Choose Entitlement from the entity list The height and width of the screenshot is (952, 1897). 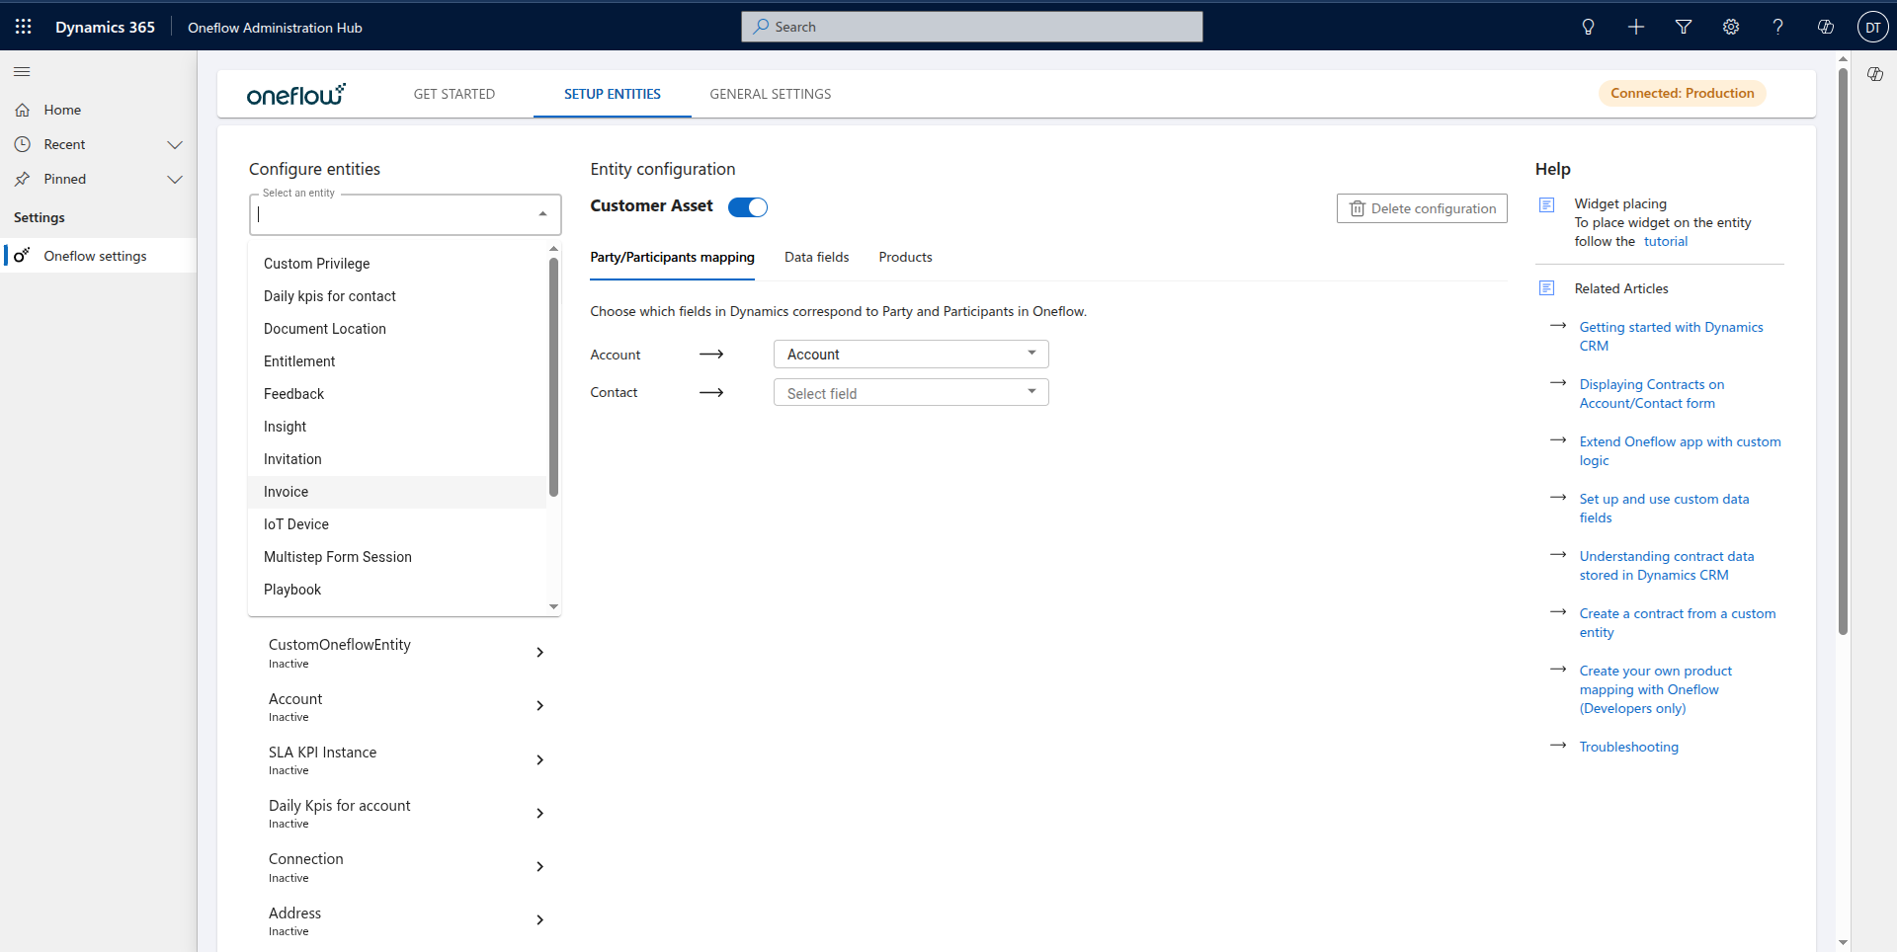pos(397,361)
